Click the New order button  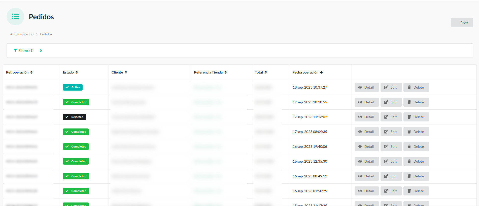point(462,22)
